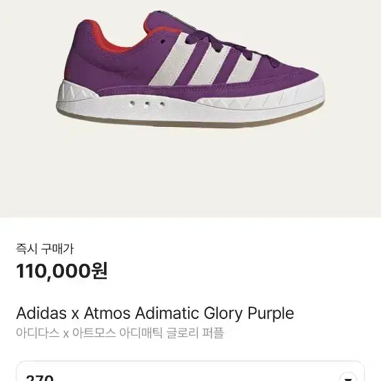Select the Korean product name 아디다스 x 아트모스
The width and height of the screenshot is (381, 381).
(65, 333)
